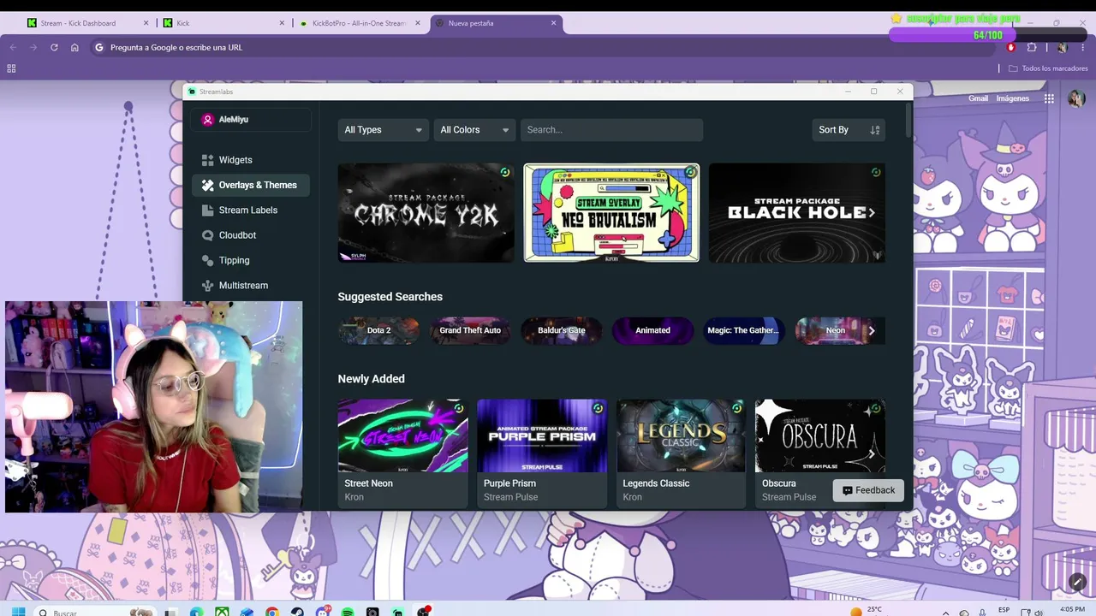Switch to the Kick browser tab
The width and height of the screenshot is (1096, 616).
point(223,23)
